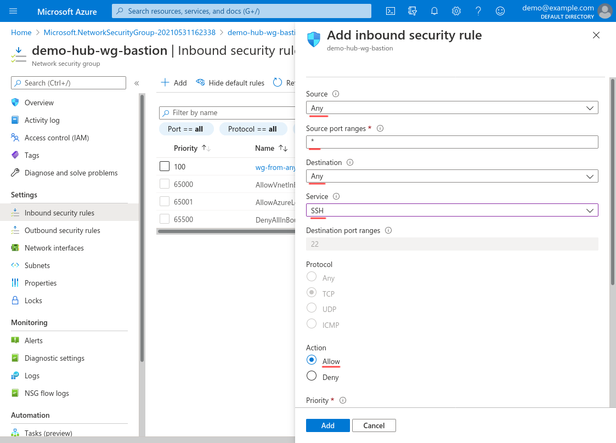The height and width of the screenshot is (443, 616).
Task: Click the Filter by name field
Action: pyautogui.click(x=227, y=113)
